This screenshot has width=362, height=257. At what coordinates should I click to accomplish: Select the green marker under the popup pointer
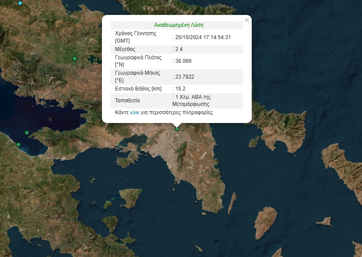click(x=177, y=129)
